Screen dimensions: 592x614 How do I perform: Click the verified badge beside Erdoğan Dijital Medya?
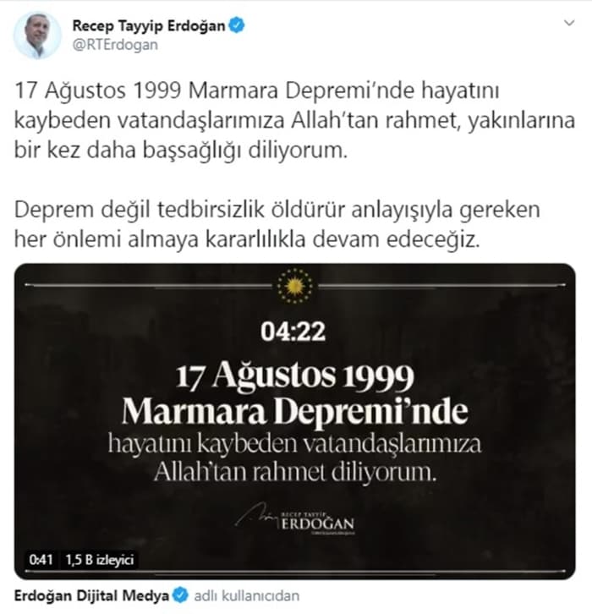pos(180,595)
